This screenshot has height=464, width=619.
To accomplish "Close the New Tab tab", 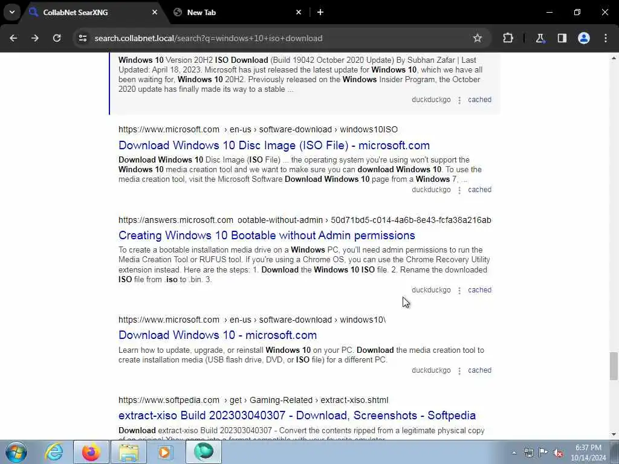I will tap(299, 12).
